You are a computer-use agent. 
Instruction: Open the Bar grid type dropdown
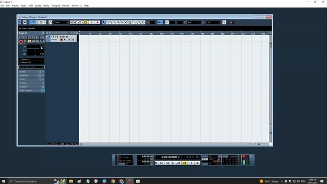click(194, 22)
